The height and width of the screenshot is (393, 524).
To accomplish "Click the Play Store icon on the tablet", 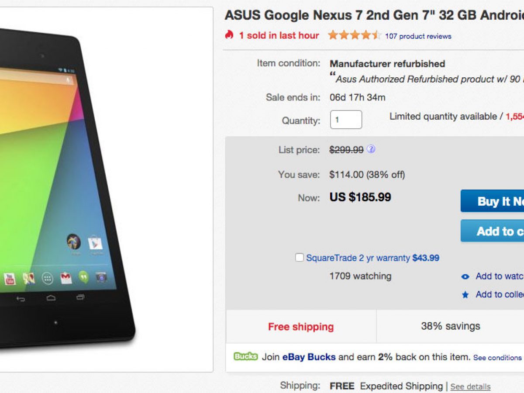I will point(95,242).
